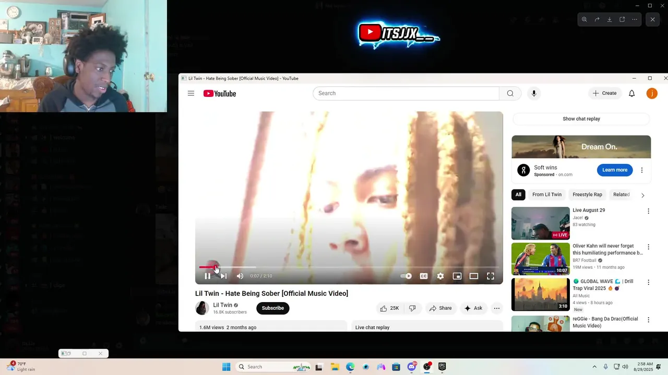Open options menu for Soft wins ad

(x=642, y=170)
